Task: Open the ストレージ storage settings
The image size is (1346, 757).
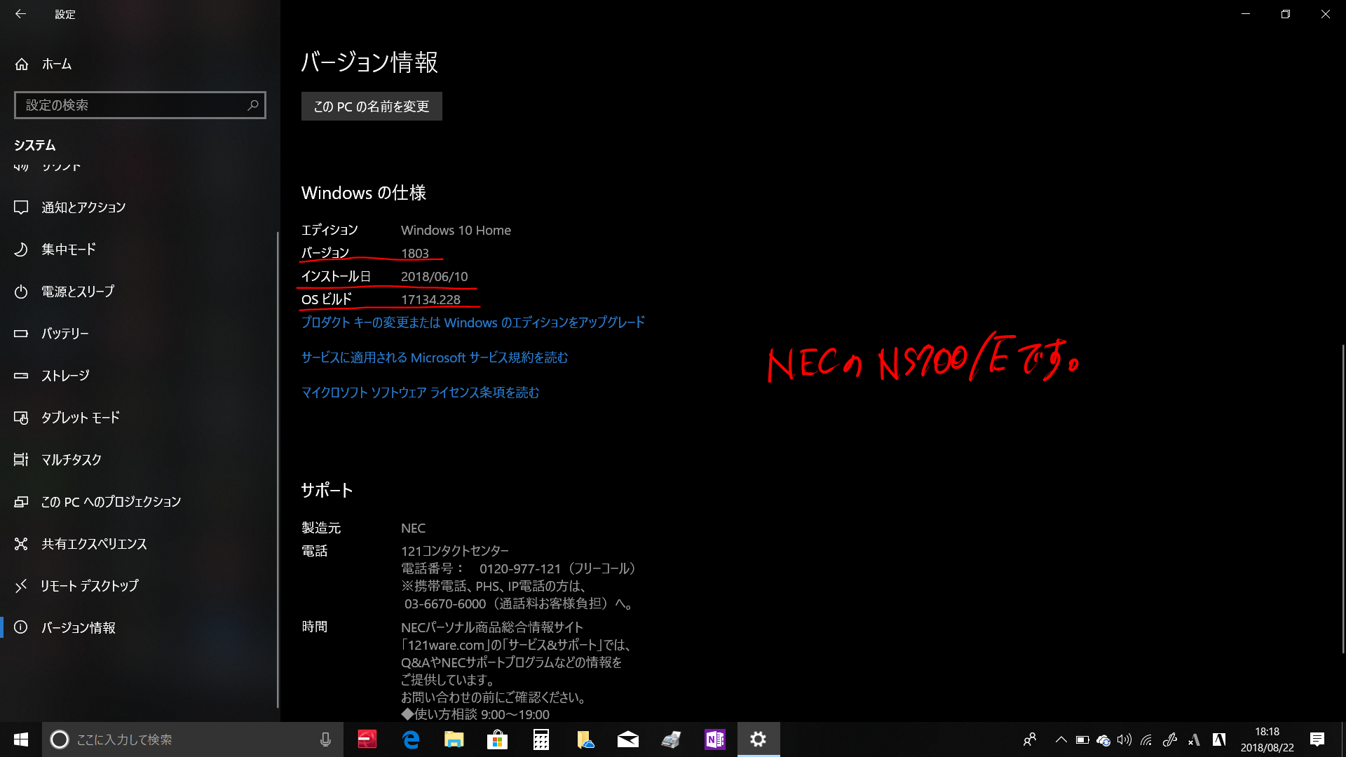Action: point(65,376)
